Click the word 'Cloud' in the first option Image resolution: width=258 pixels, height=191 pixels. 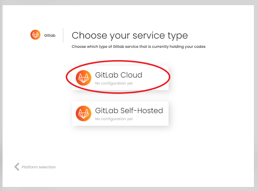click(131, 75)
